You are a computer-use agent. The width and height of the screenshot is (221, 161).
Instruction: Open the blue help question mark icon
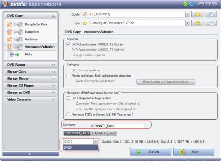pyautogui.click(x=191, y=4)
